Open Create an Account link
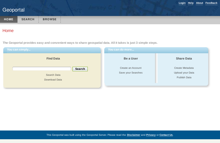 point(131,68)
